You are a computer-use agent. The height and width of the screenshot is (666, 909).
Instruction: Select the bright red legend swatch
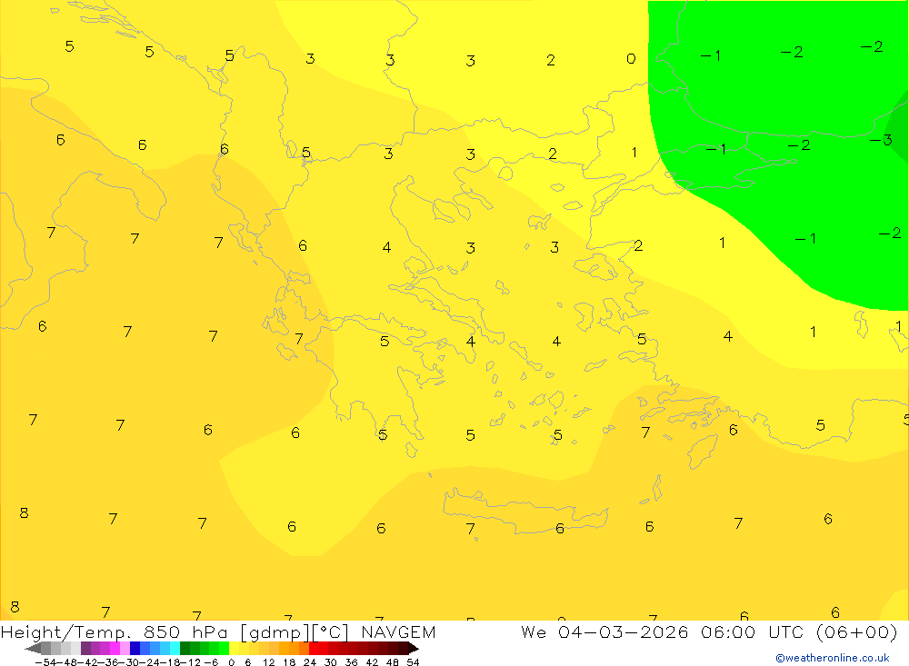pos(315,648)
